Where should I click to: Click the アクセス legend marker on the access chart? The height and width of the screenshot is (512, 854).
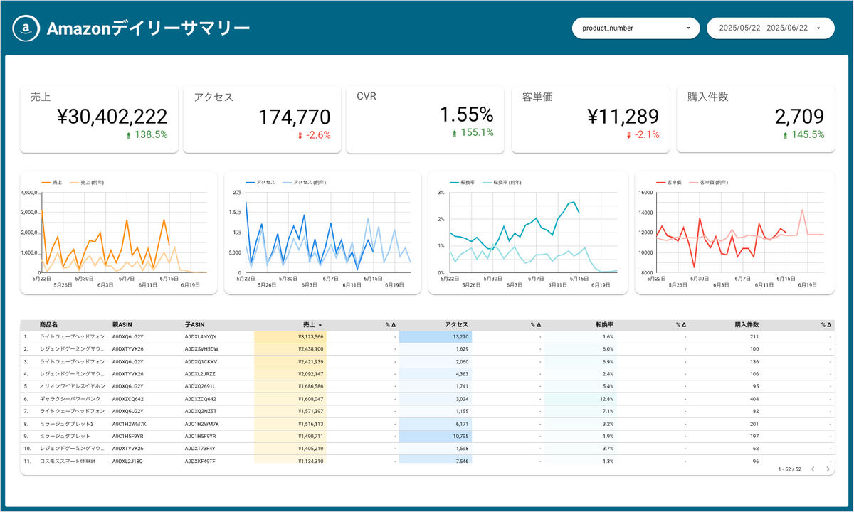coord(251,181)
